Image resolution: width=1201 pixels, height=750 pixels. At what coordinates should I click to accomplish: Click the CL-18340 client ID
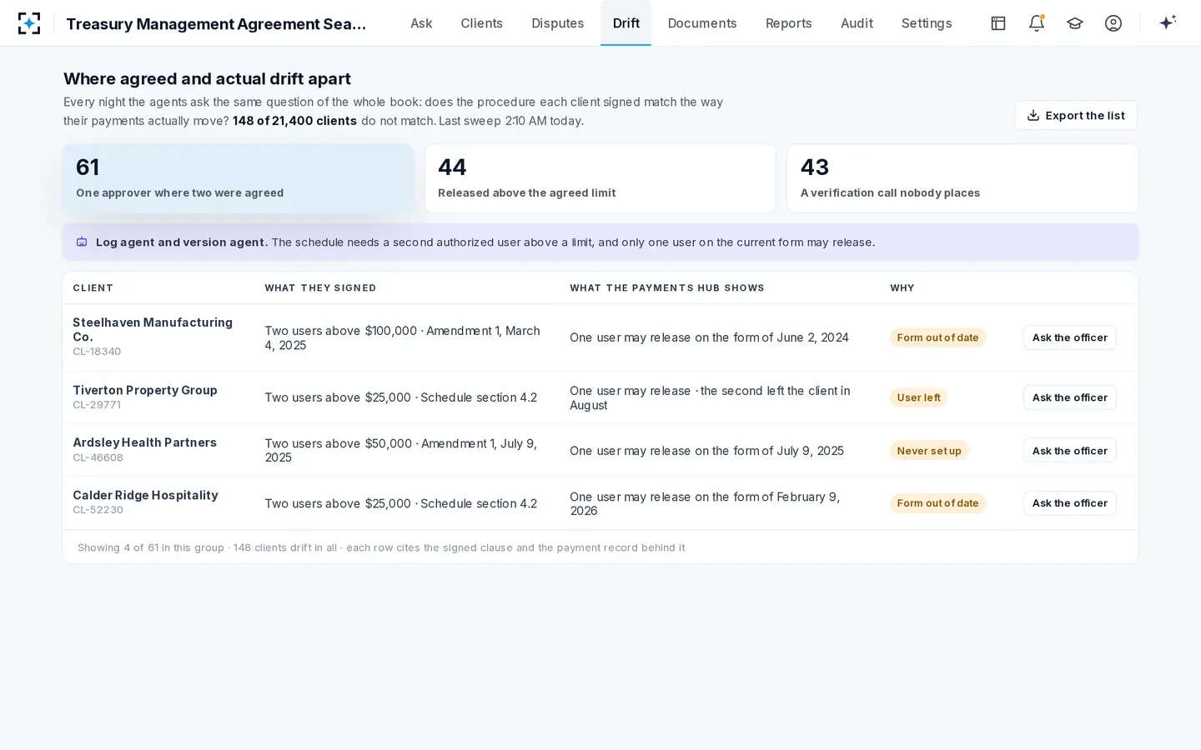[97, 352]
